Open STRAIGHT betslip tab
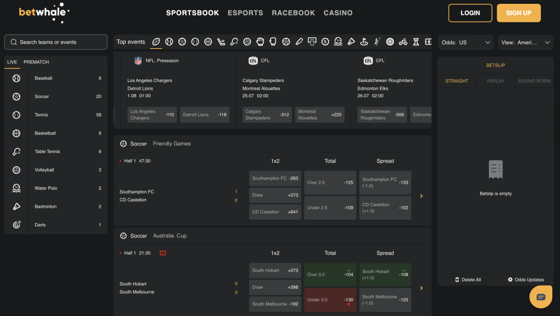The image size is (560, 316). (x=457, y=81)
